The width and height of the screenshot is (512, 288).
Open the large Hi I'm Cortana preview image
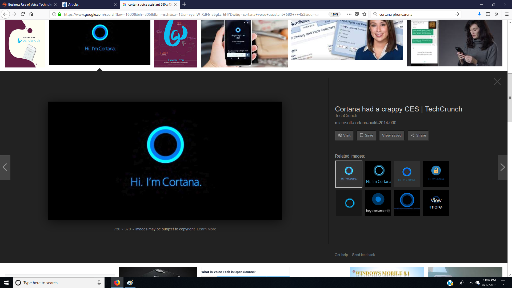(165, 161)
